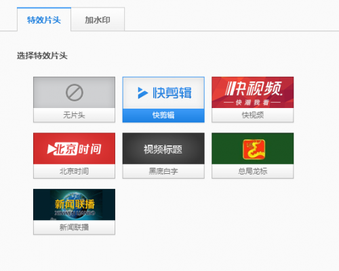Click the 北京时间 caption label
This screenshot has height=271, width=339.
[x=74, y=171]
